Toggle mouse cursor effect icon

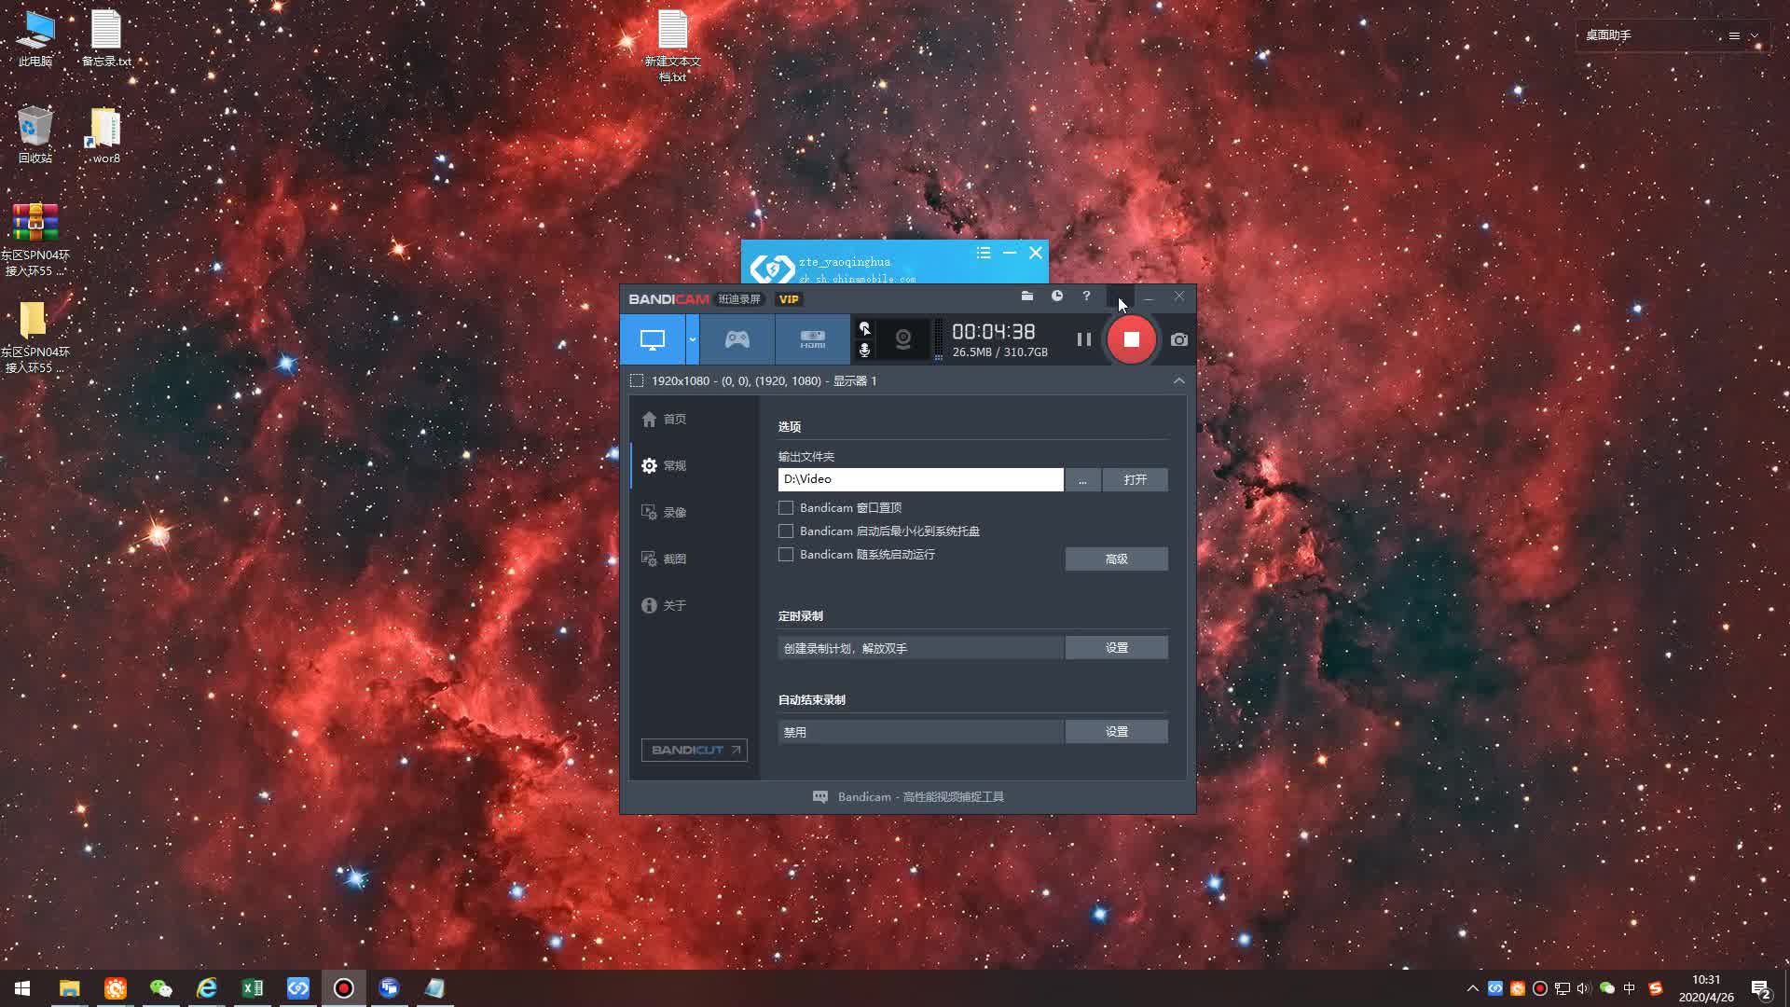click(864, 328)
